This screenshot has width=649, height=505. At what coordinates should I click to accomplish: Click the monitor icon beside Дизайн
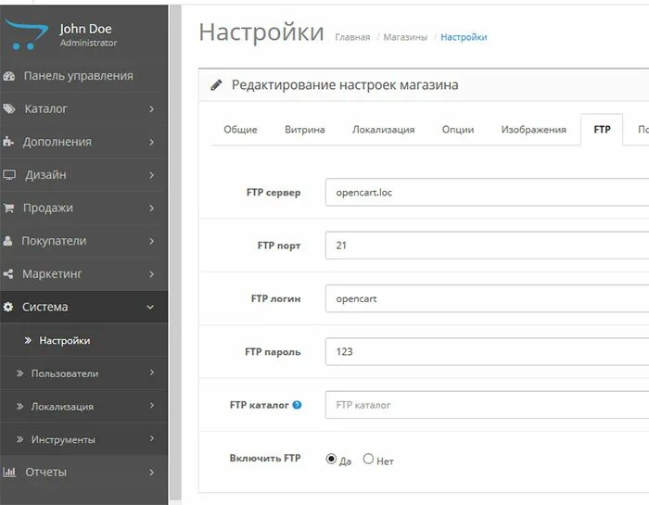pos(9,174)
